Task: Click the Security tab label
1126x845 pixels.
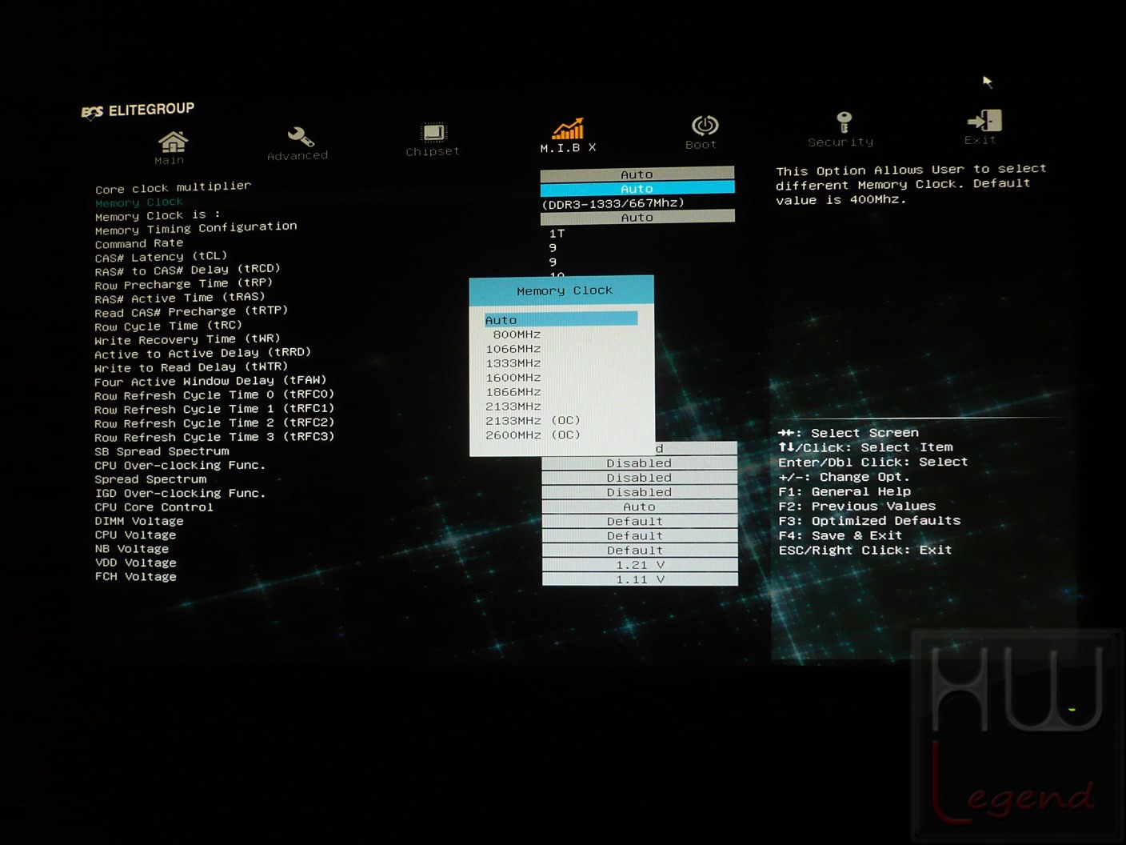Action: point(841,142)
